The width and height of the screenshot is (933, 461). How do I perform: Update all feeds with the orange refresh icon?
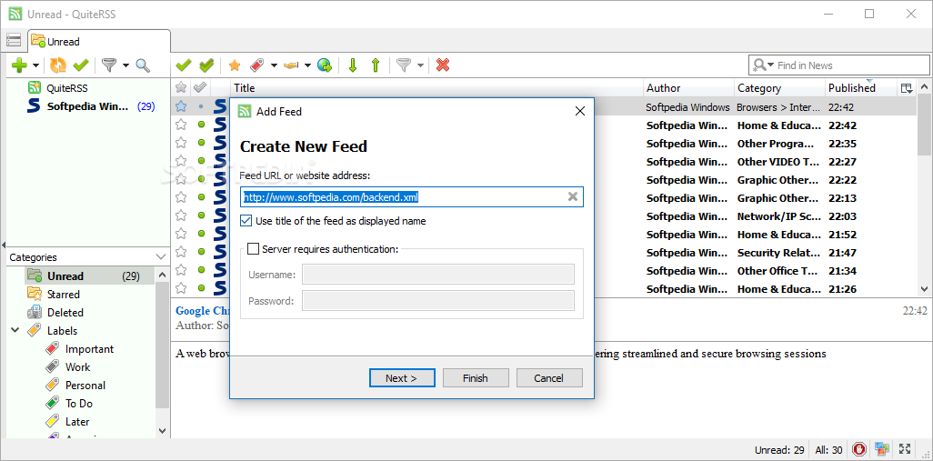pos(57,65)
